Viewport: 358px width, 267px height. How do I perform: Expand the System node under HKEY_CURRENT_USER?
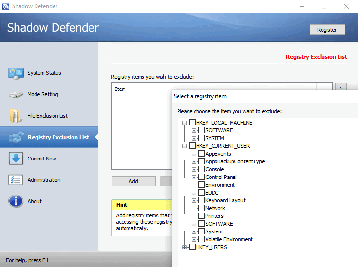(194, 231)
